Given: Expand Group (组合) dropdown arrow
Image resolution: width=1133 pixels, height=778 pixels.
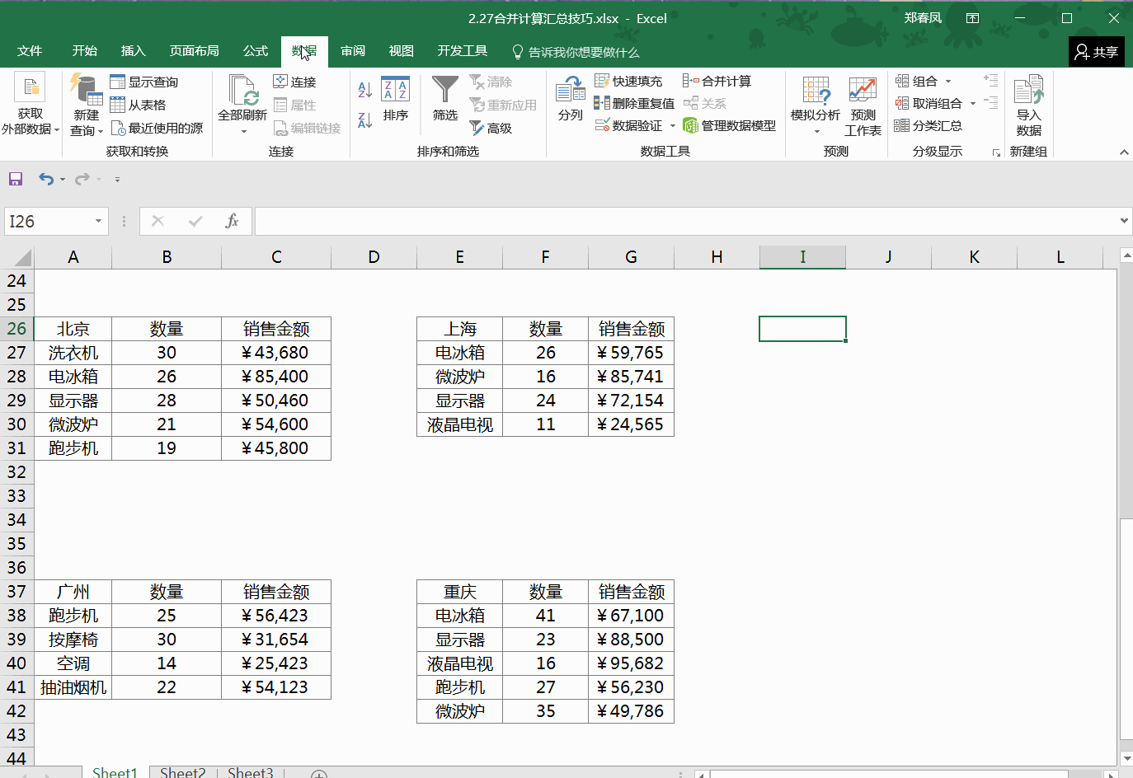Looking at the screenshot, I should tap(948, 82).
